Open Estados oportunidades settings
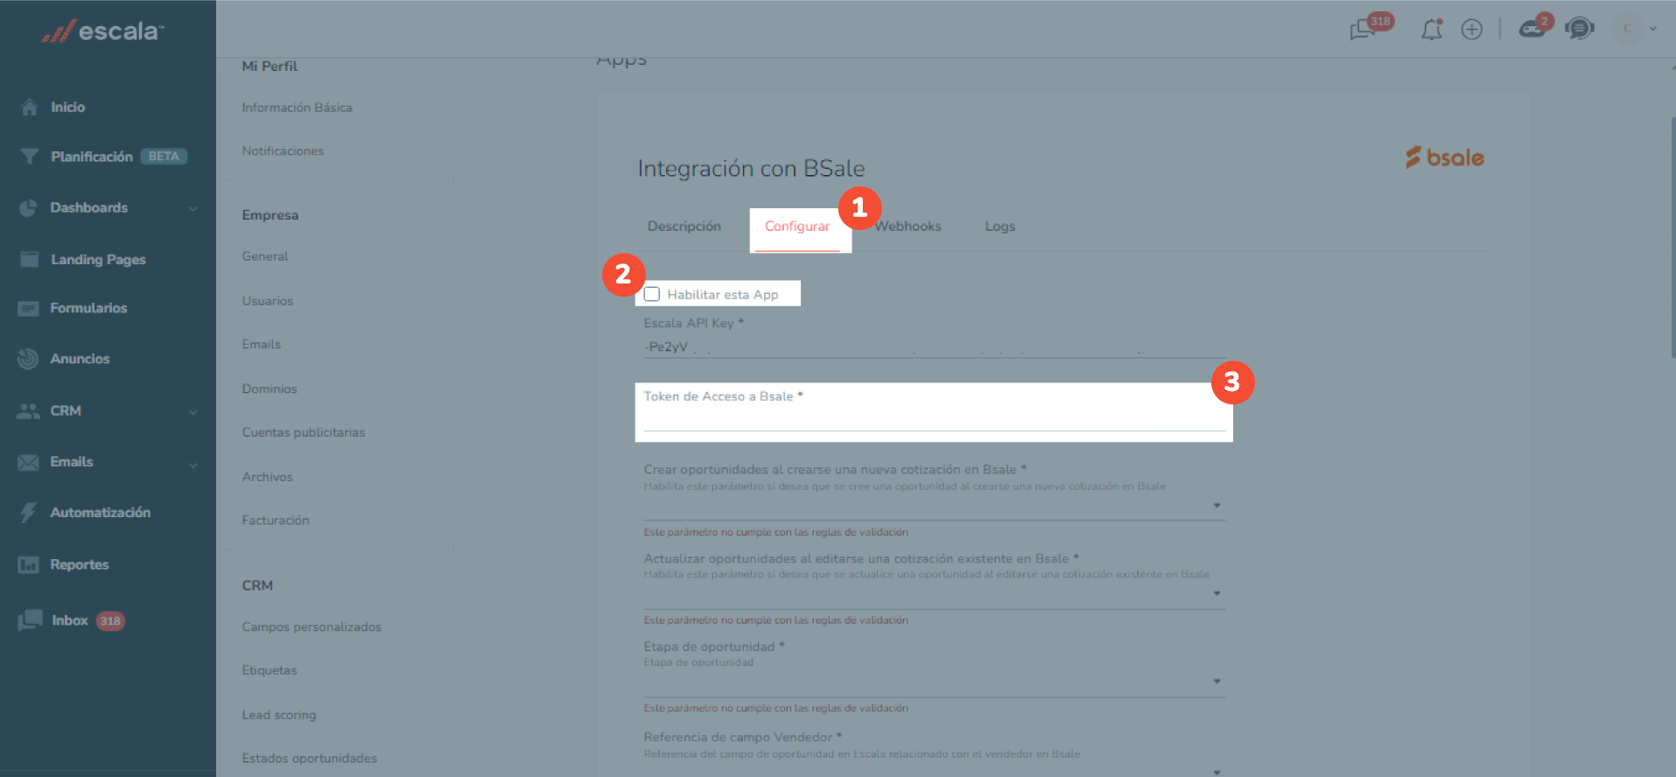 [x=310, y=759]
